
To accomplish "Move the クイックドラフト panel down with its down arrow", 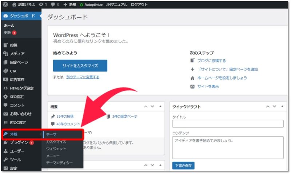I will coord(274,106).
